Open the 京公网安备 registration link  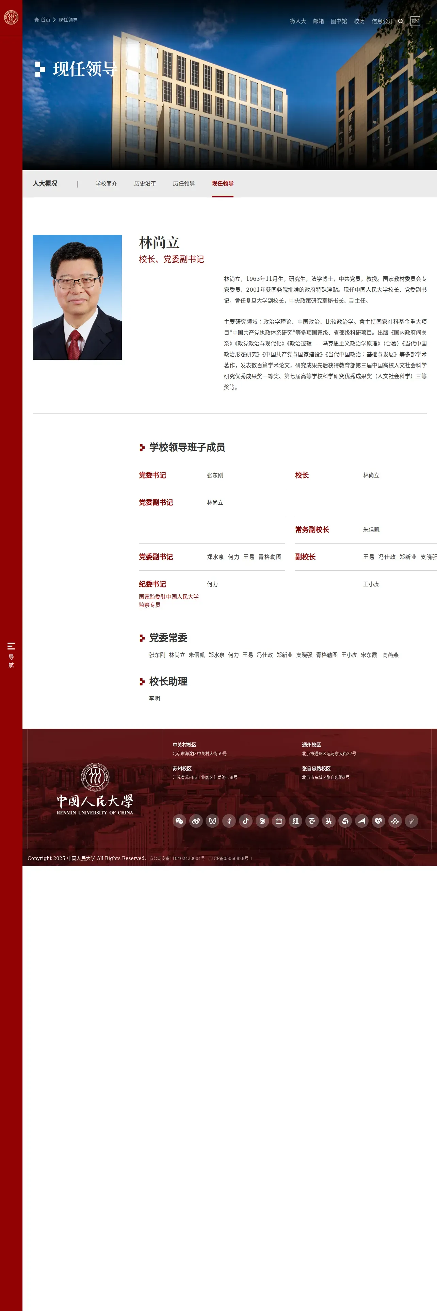tap(177, 859)
